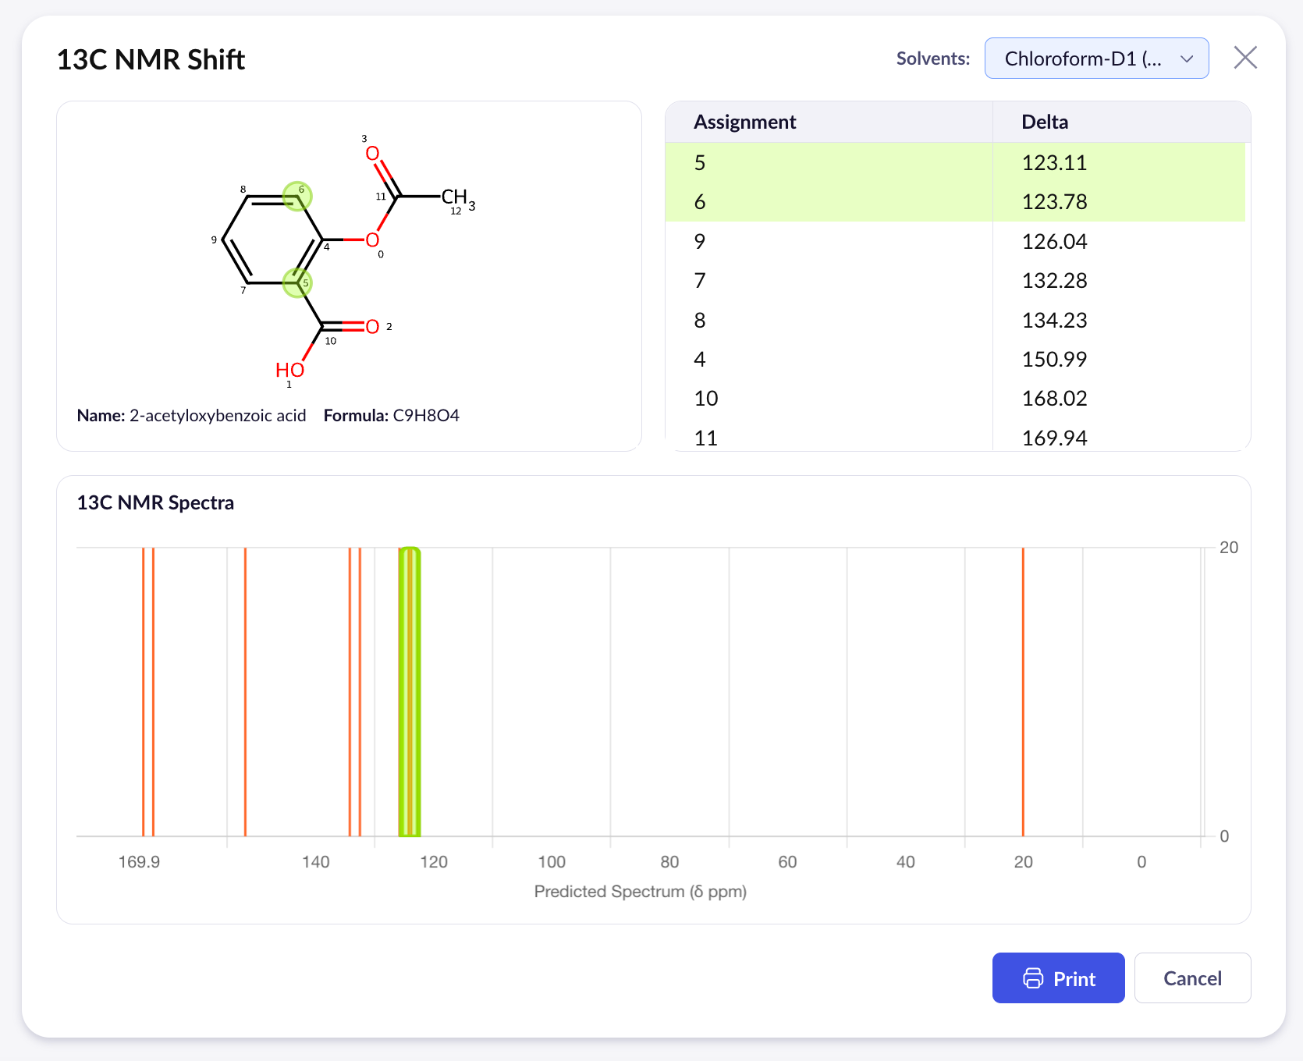Click highlighted atom 6 in the structure
The width and height of the screenshot is (1303, 1061).
coord(297,195)
